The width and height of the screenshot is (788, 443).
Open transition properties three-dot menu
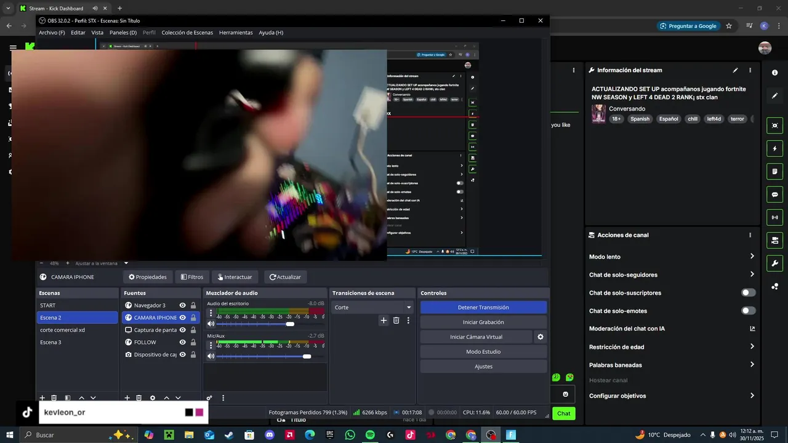408,321
